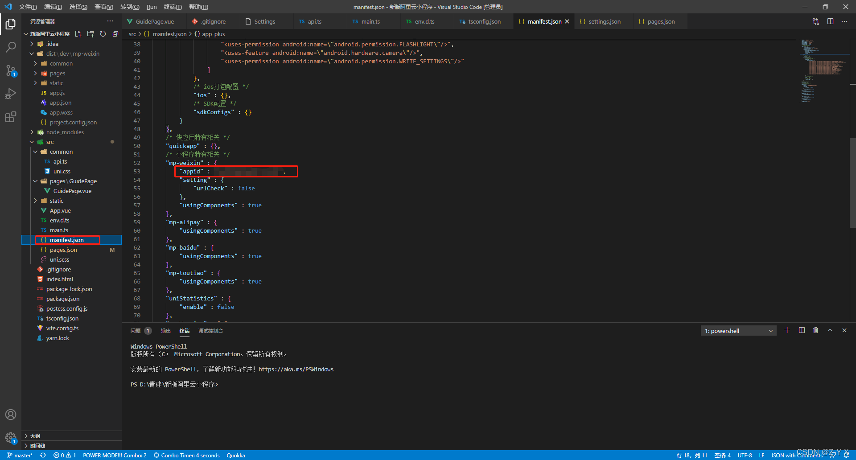The height and width of the screenshot is (460, 856).
Task: Open Quokka status bar item
Action: click(235, 455)
